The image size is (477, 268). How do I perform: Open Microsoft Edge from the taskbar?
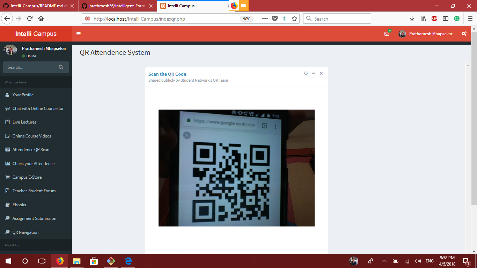tap(128, 261)
